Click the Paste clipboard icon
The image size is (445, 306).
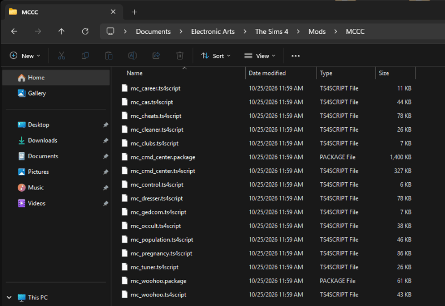tap(108, 56)
